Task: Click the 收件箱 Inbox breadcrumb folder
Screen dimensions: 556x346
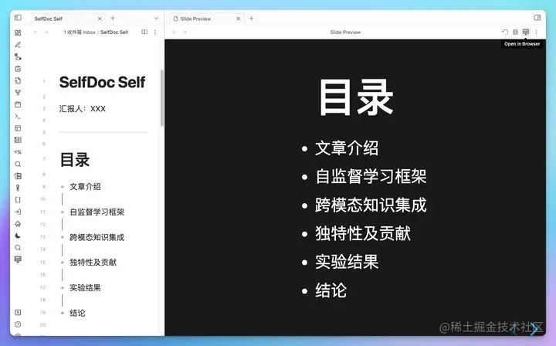Action: pos(80,32)
